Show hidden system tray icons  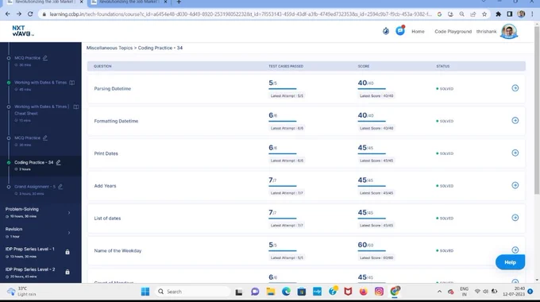(x=439, y=292)
